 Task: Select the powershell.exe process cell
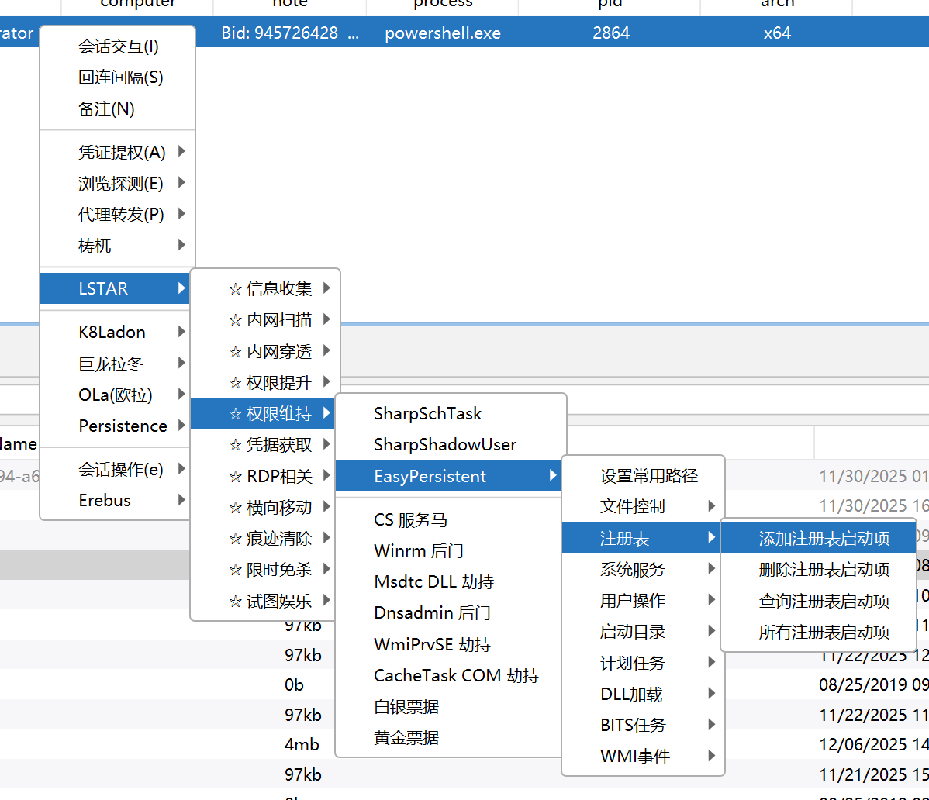click(443, 33)
